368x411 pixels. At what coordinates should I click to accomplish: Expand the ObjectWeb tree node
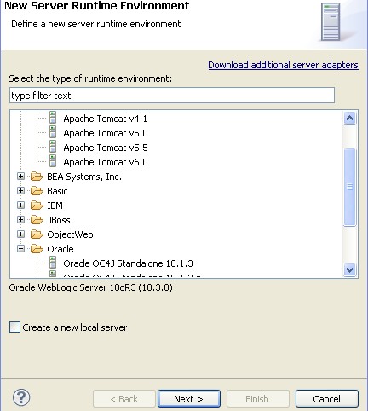click(20, 234)
